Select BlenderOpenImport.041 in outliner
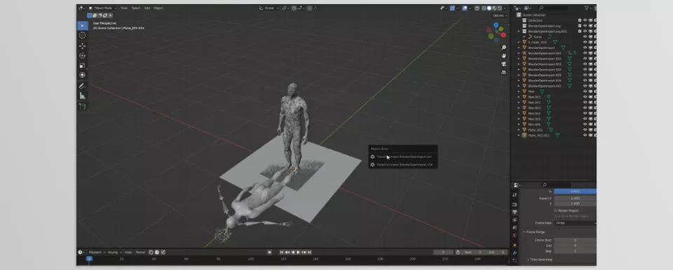 tap(544, 86)
